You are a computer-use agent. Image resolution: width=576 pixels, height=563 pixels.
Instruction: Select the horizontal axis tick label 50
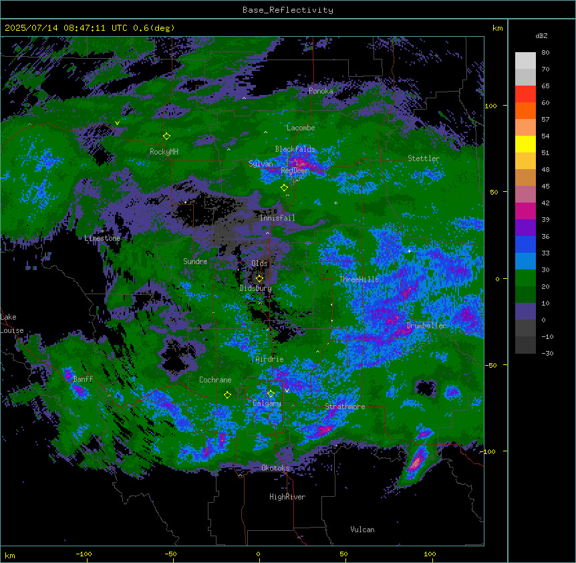pyautogui.click(x=343, y=554)
